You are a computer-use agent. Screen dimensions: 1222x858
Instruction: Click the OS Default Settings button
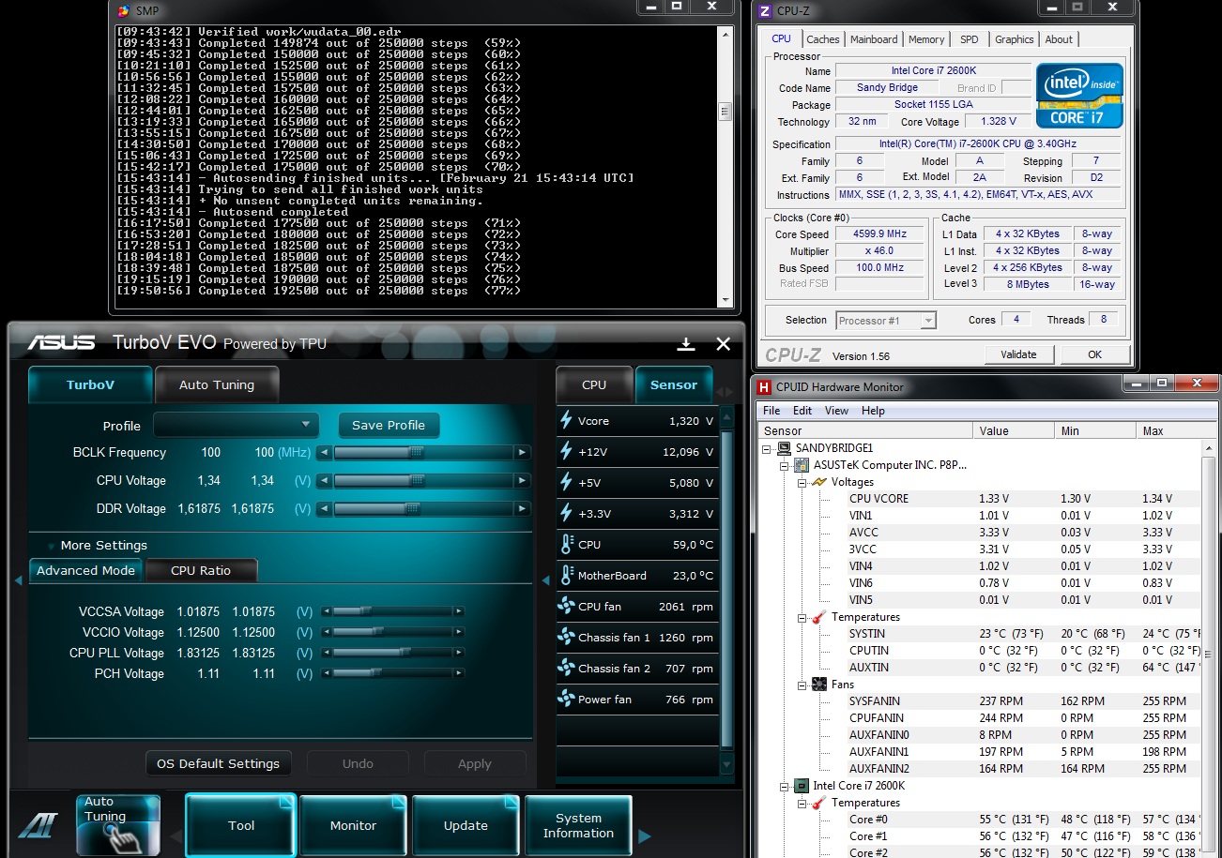219,763
